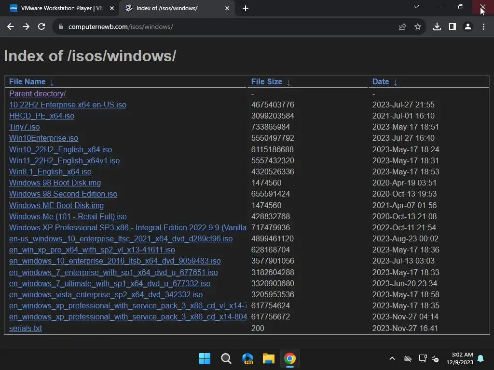The height and width of the screenshot is (370, 494).
Task: Click the network display tray icon
Action: coord(423,358)
